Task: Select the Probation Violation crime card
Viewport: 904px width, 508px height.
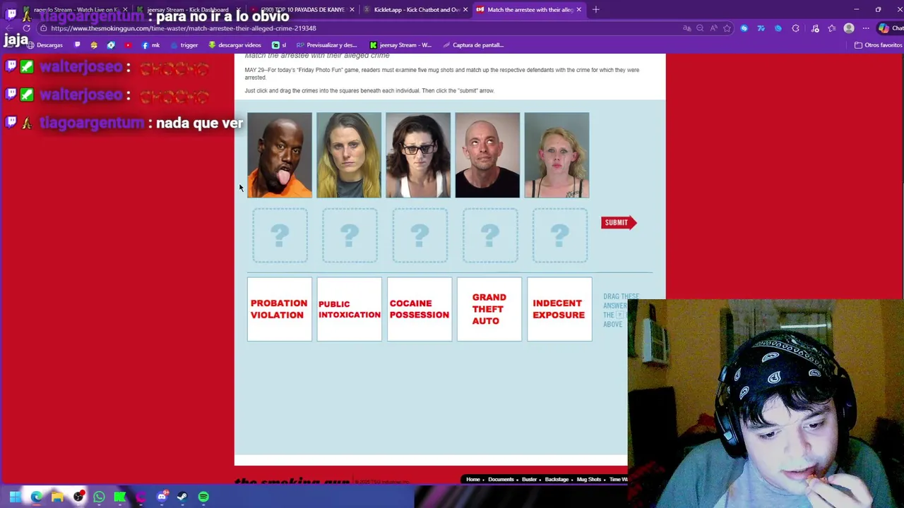Action: pos(279,309)
